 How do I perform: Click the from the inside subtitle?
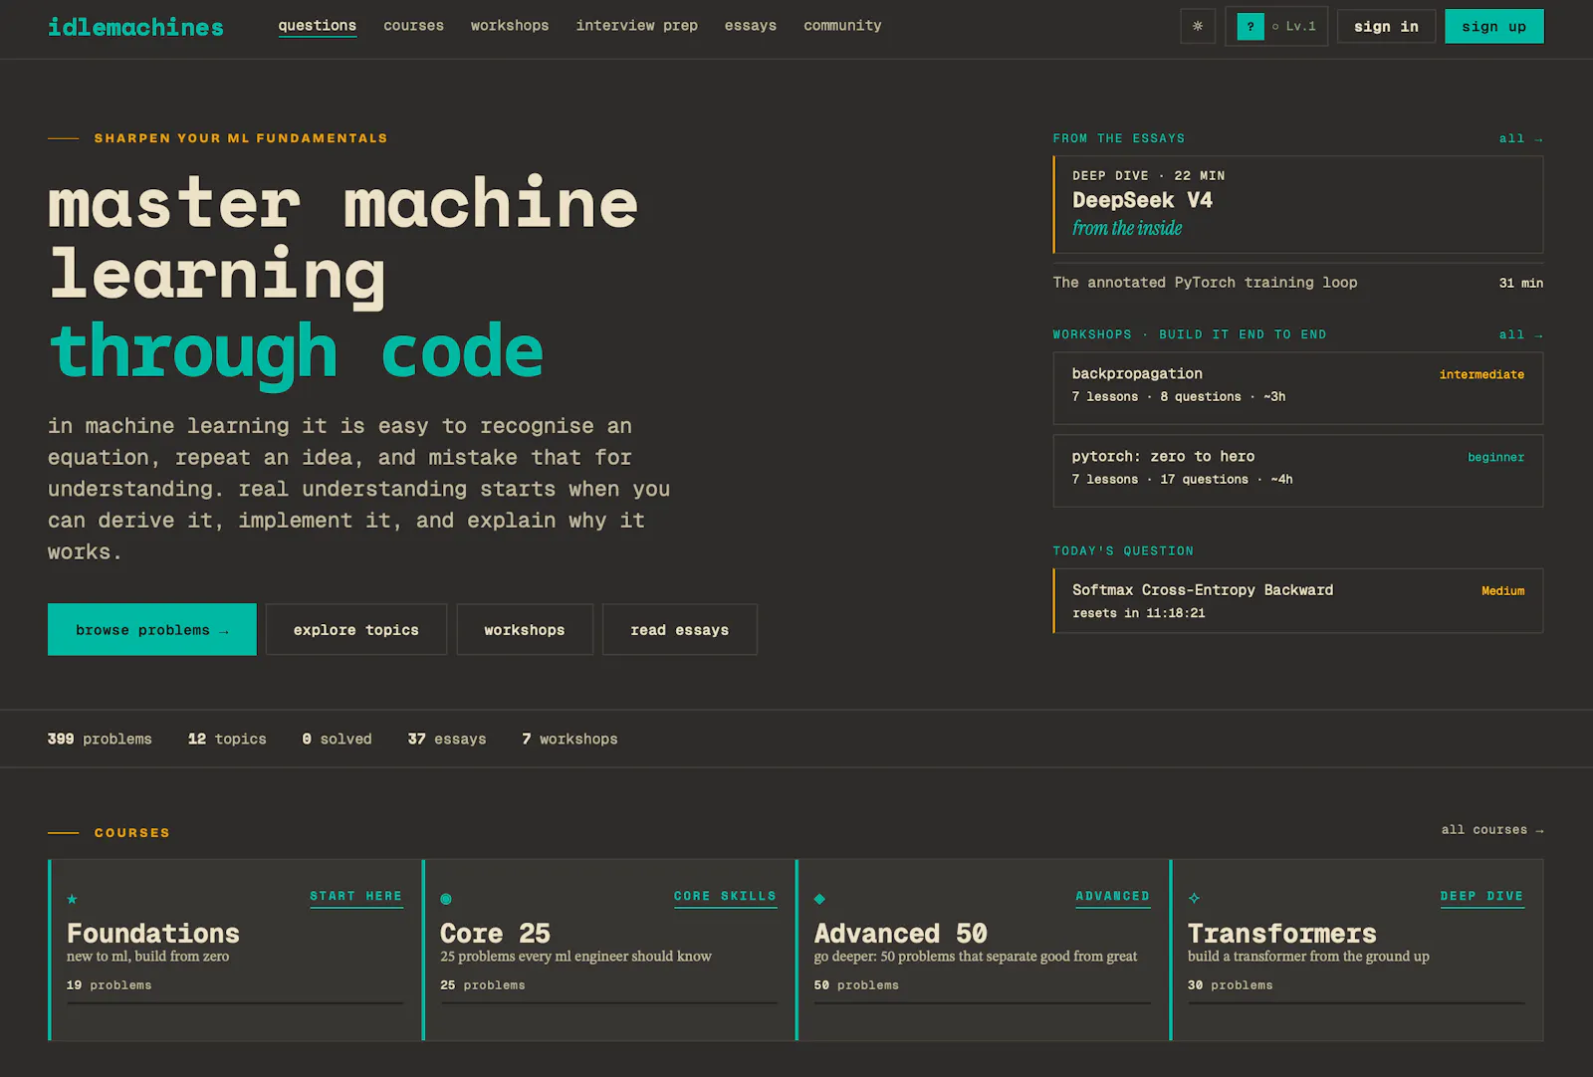click(x=1127, y=228)
